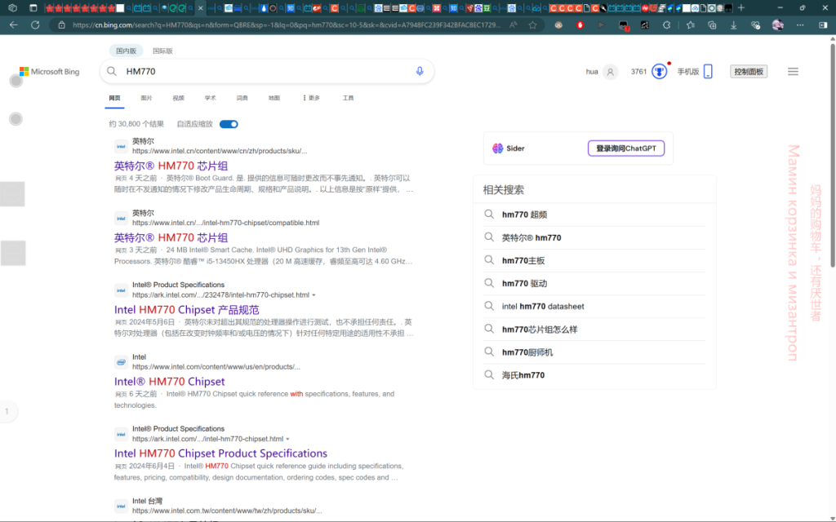Screen dimensions: 836x522
Task: Open the Sider extension logo
Action: (x=498, y=148)
